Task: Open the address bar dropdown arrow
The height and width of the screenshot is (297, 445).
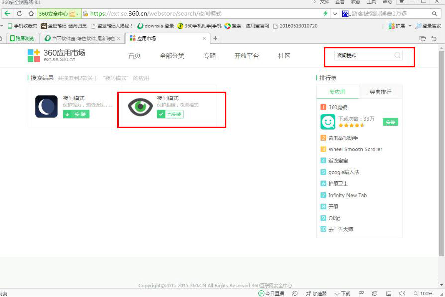Action: (334, 14)
